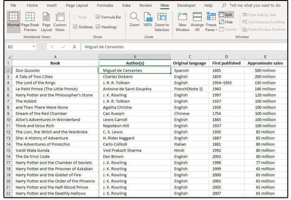Open Custom Views dialog
291x200 pixels.
(60, 22)
